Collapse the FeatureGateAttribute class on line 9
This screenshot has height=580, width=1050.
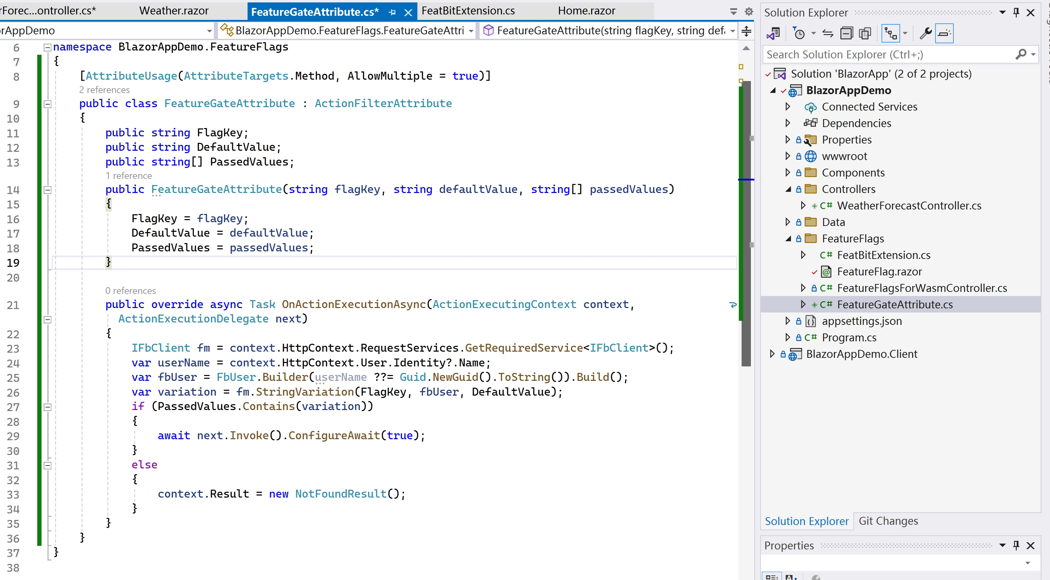click(47, 104)
